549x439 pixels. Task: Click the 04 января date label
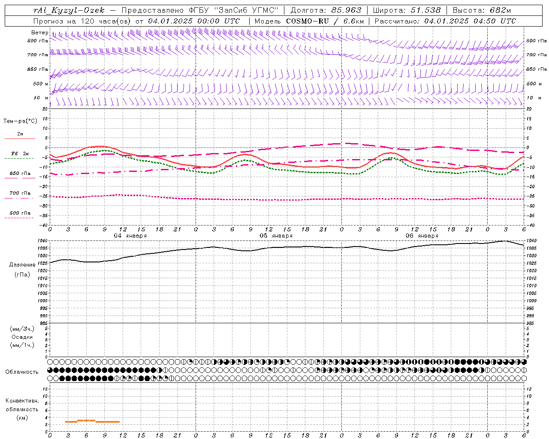(x=130, y=236)
